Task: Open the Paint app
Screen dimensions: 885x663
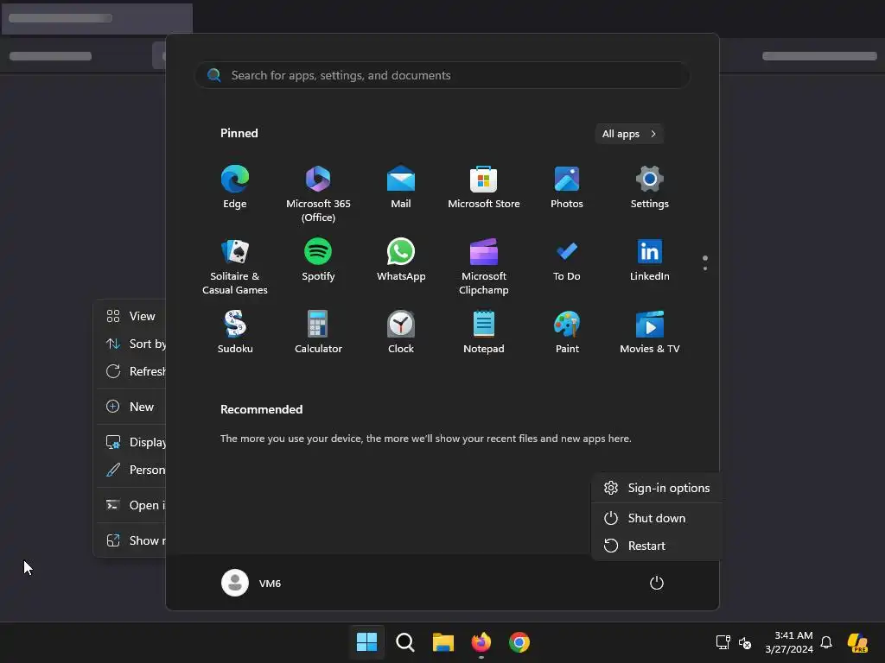Action: coord(567,332)
